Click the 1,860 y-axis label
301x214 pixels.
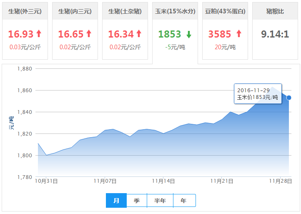[25, 90]
